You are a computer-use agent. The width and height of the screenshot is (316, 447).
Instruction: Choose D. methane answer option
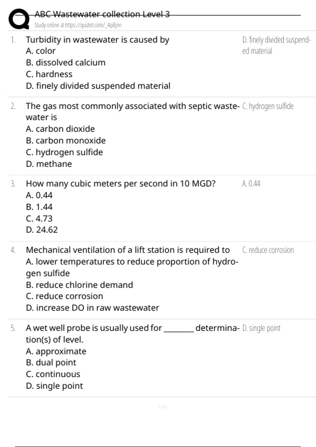coord(49,164)
